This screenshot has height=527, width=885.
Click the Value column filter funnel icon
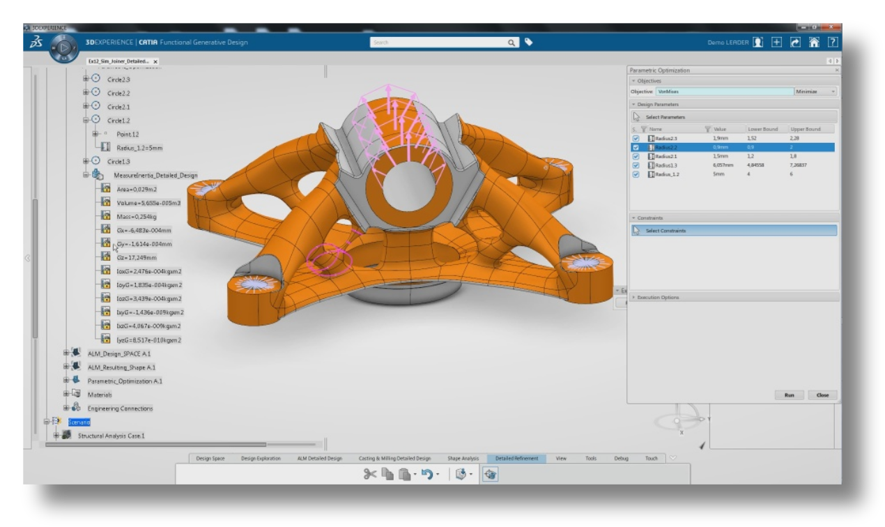tap(709, 129)
